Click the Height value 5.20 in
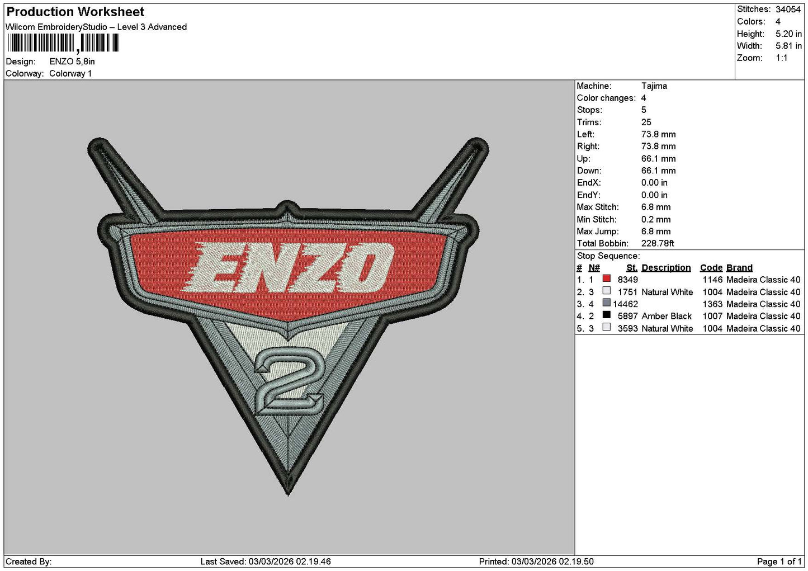This screenshot has width=808, height=571. click(788, 34)
